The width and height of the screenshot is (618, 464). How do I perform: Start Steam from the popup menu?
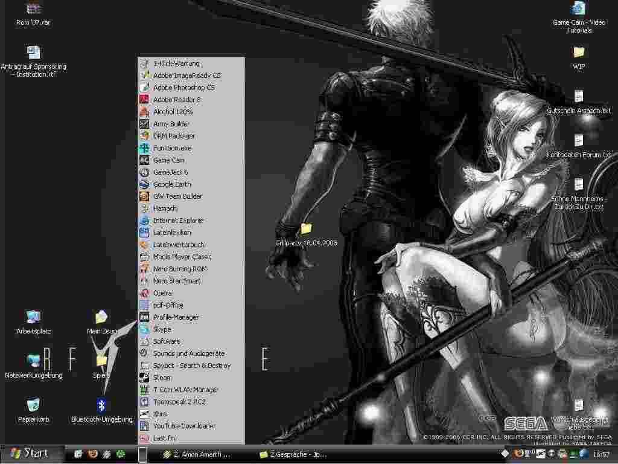162,378
